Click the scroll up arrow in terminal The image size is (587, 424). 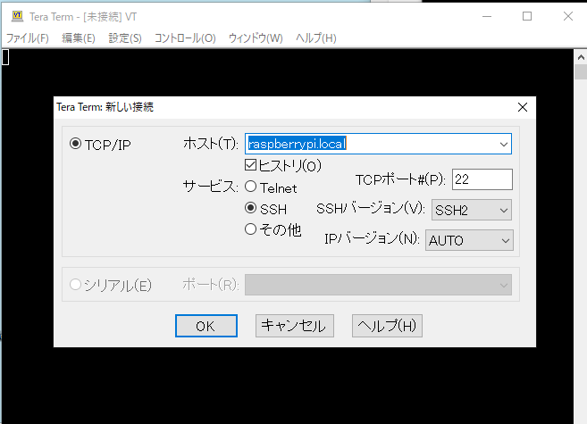tap(581, 57)
